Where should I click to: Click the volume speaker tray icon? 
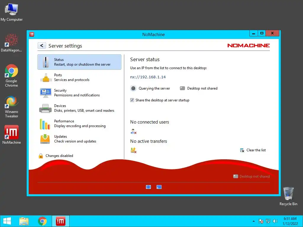(x=275, y=221)
